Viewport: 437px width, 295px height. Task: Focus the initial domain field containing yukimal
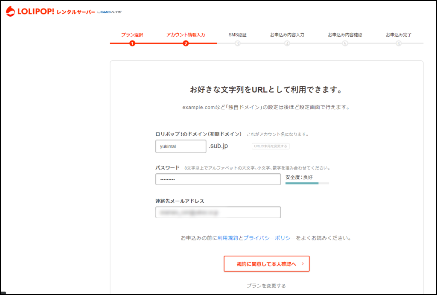coord(181,146)
